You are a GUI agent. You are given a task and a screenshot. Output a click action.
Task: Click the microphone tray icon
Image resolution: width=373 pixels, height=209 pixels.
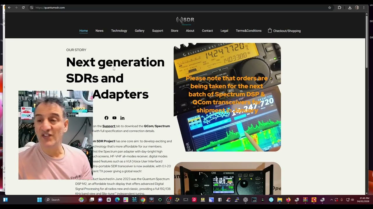(x=342, y=200)
